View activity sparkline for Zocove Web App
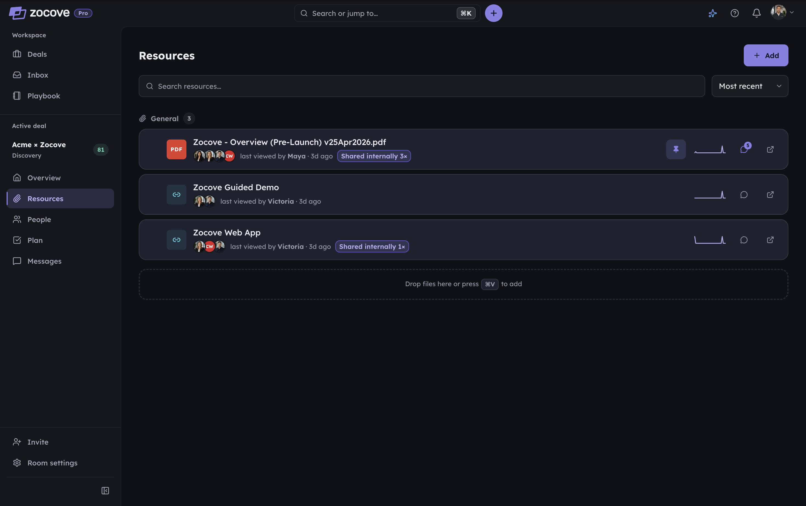Image resolution: width=806 pixels, height=506 pixels. pyautogui.click(x=710, y=240)
